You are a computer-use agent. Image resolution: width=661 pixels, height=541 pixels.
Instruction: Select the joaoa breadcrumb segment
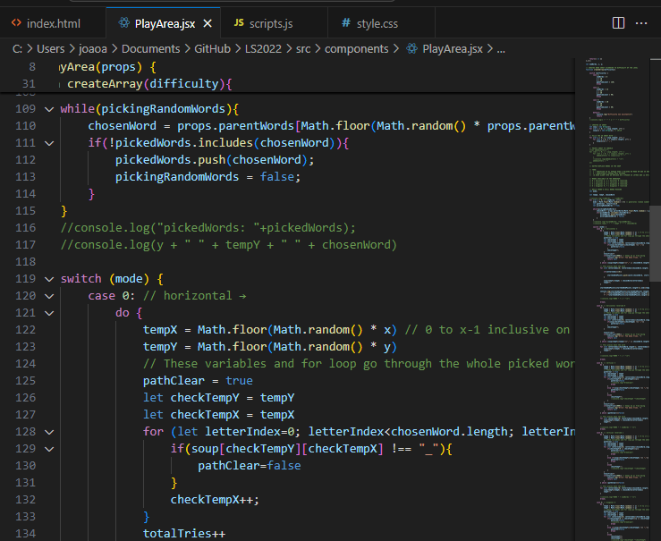point(93,49)
